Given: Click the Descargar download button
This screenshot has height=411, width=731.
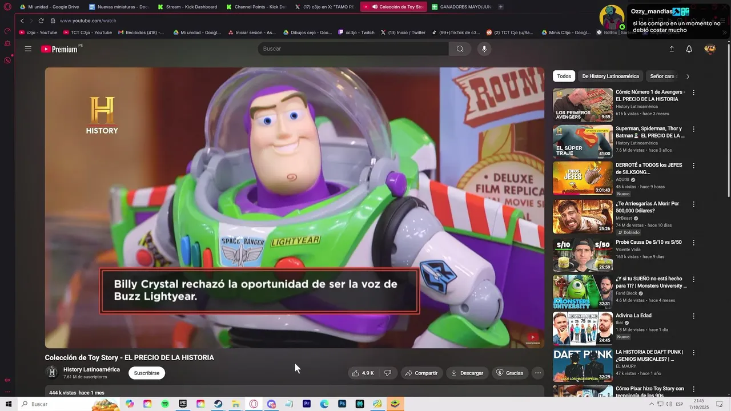Looking at the screenshot, I should pyautogui.click(x=467, y=373).
